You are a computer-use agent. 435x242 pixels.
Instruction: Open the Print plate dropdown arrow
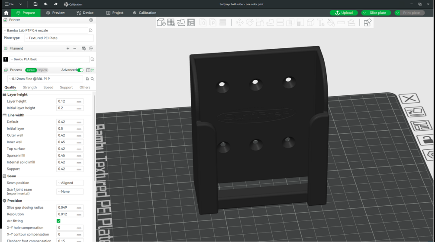coord(397,13)
